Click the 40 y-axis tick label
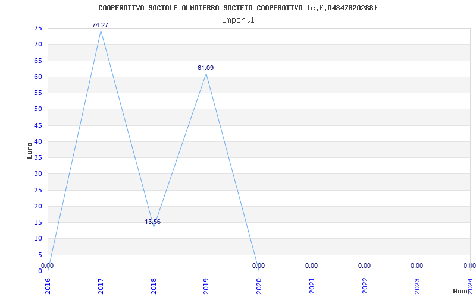 pos(38,141)
